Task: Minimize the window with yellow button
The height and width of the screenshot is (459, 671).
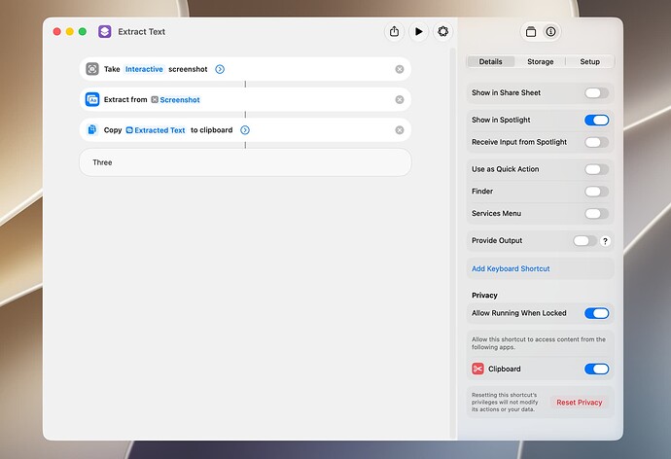Action: 70,32
